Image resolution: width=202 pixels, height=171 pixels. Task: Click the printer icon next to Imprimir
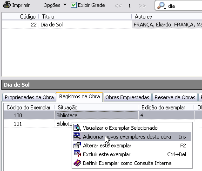point(7,5)
